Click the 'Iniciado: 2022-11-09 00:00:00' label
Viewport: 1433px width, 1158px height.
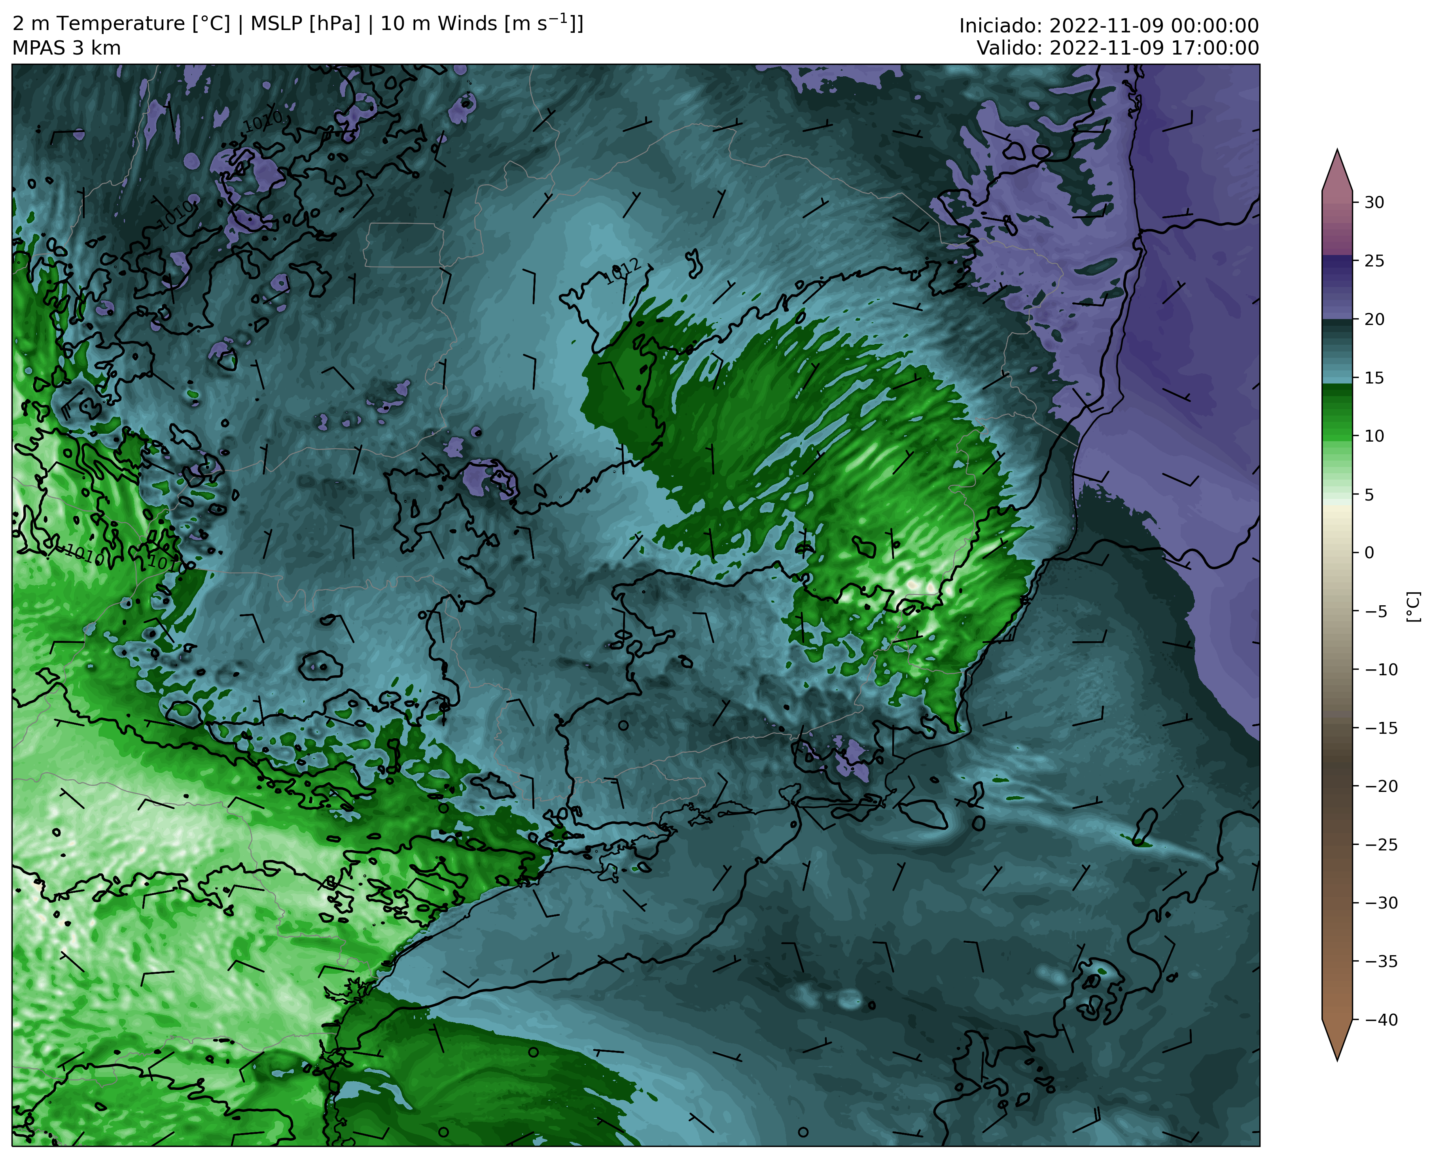(x=1109, y=26)
